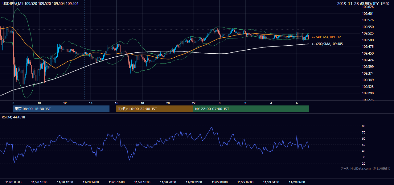The width and height of the screenshot is (394, 185).
Task: Click the RSI(14) 44.4518 indicator label
Action: 13,117
